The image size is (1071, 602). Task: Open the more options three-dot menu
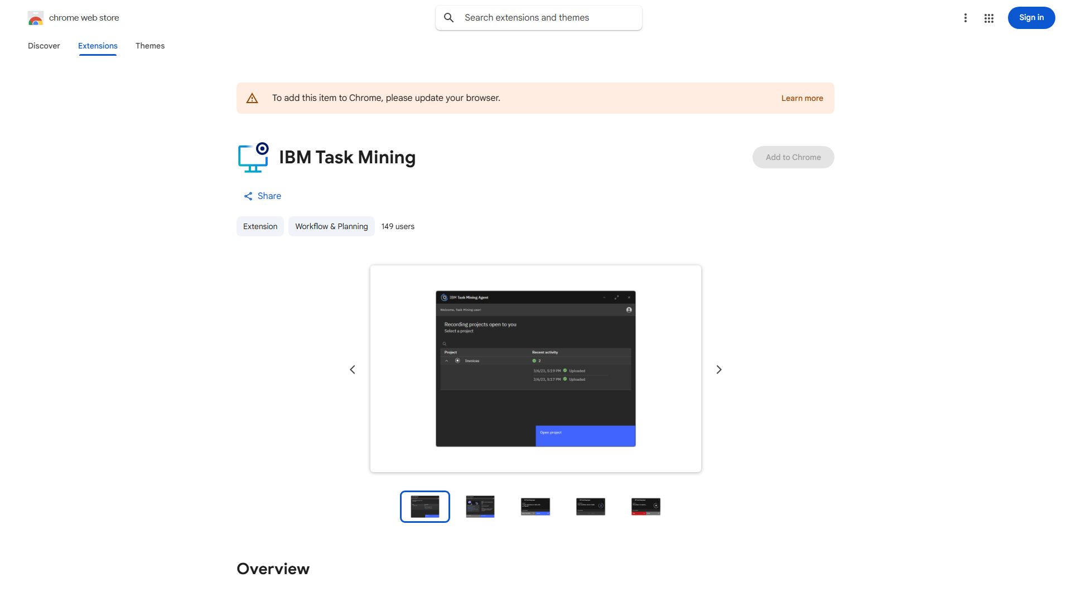coord(966,18)
